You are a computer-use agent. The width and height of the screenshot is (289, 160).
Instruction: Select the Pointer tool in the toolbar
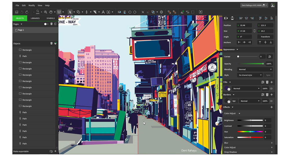(x=70, y=12)
